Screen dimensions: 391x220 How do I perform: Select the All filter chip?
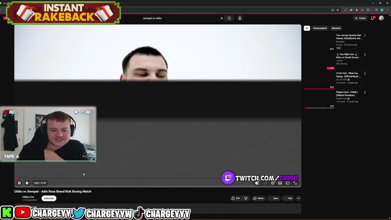click(307, 28)
